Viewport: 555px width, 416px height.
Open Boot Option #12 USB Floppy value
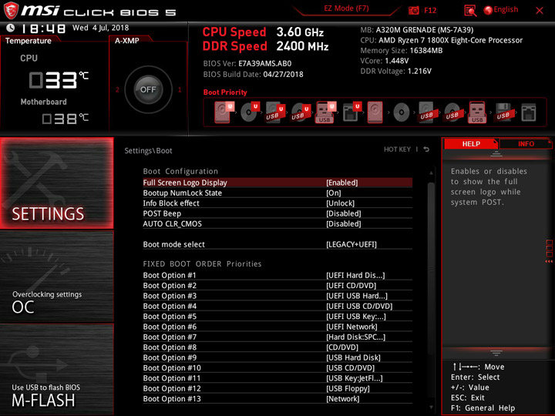click(x=348, y=388)
